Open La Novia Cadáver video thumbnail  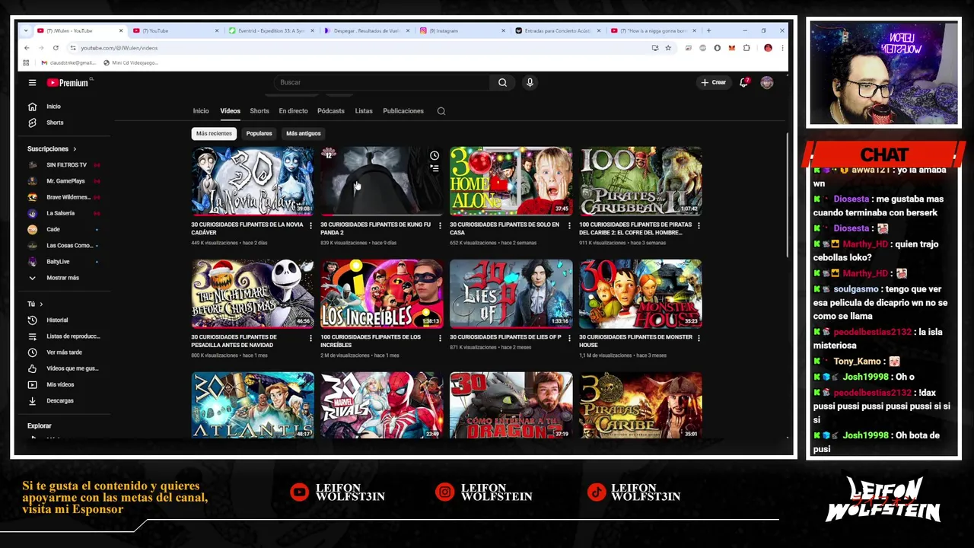(253, 181)
